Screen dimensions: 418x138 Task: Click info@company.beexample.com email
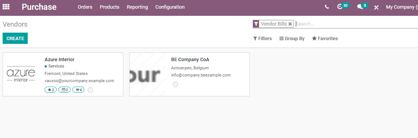(x=201, y=75)
